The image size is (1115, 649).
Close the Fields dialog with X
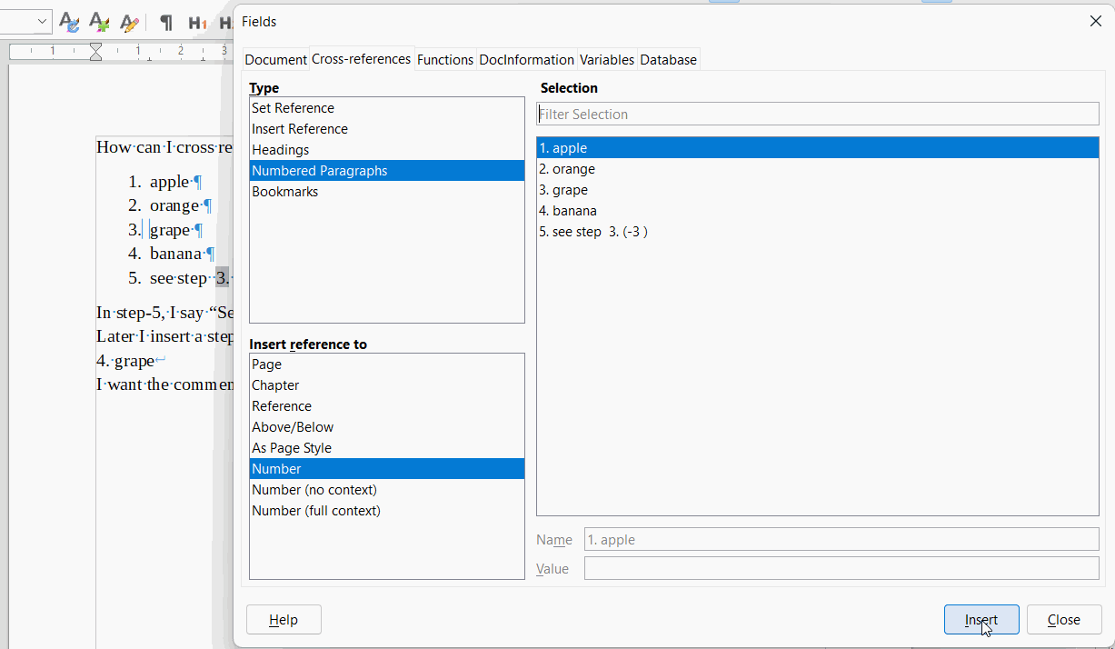[x=1095, y=22]
